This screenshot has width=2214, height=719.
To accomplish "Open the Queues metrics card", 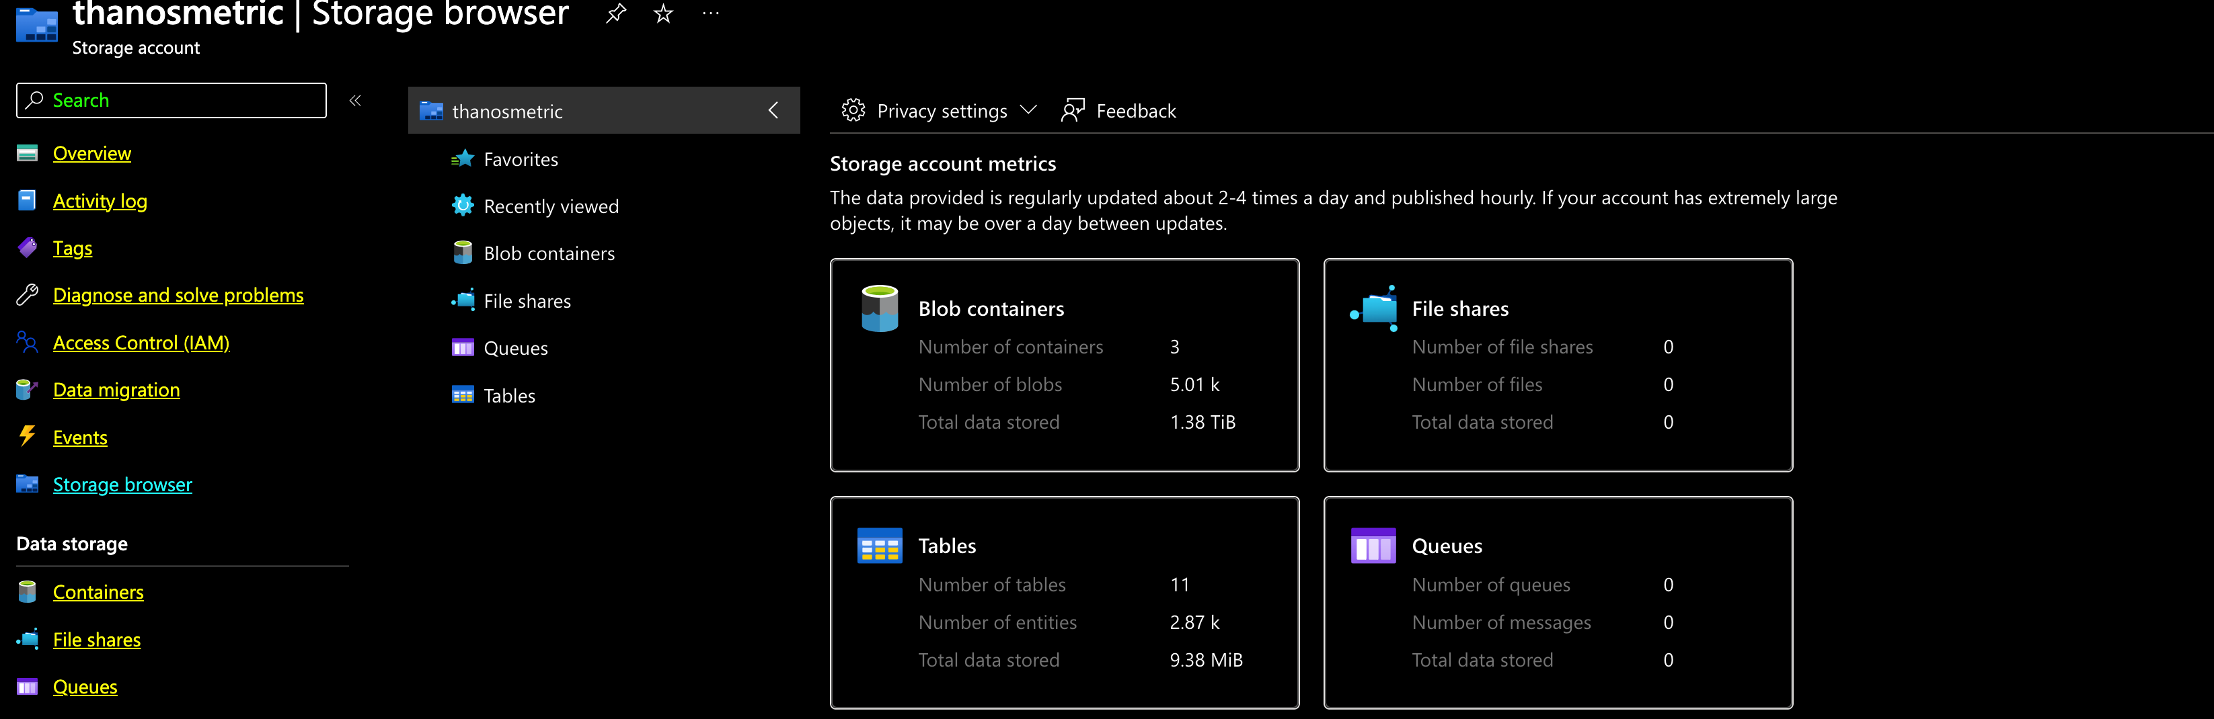I will point(1558,602).
